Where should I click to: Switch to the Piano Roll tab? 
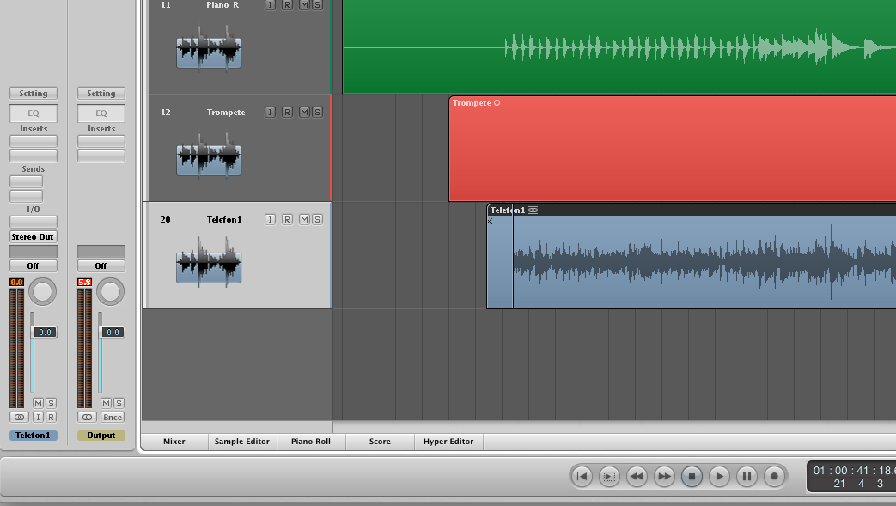tap(311, 442)
